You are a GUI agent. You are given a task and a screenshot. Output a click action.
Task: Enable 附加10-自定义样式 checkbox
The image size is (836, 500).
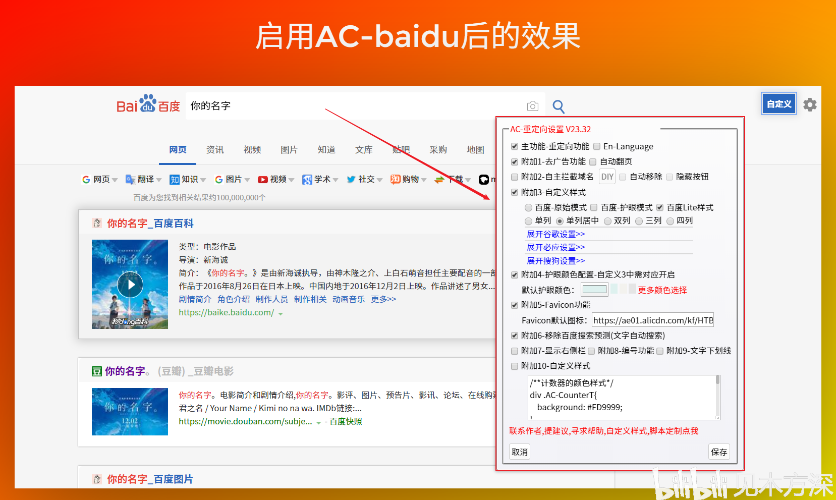[515, 366]
